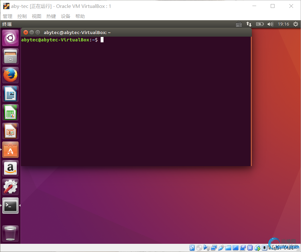Select the Terminal icon in the launcher

pyautogui.click(x=10, y=206)
